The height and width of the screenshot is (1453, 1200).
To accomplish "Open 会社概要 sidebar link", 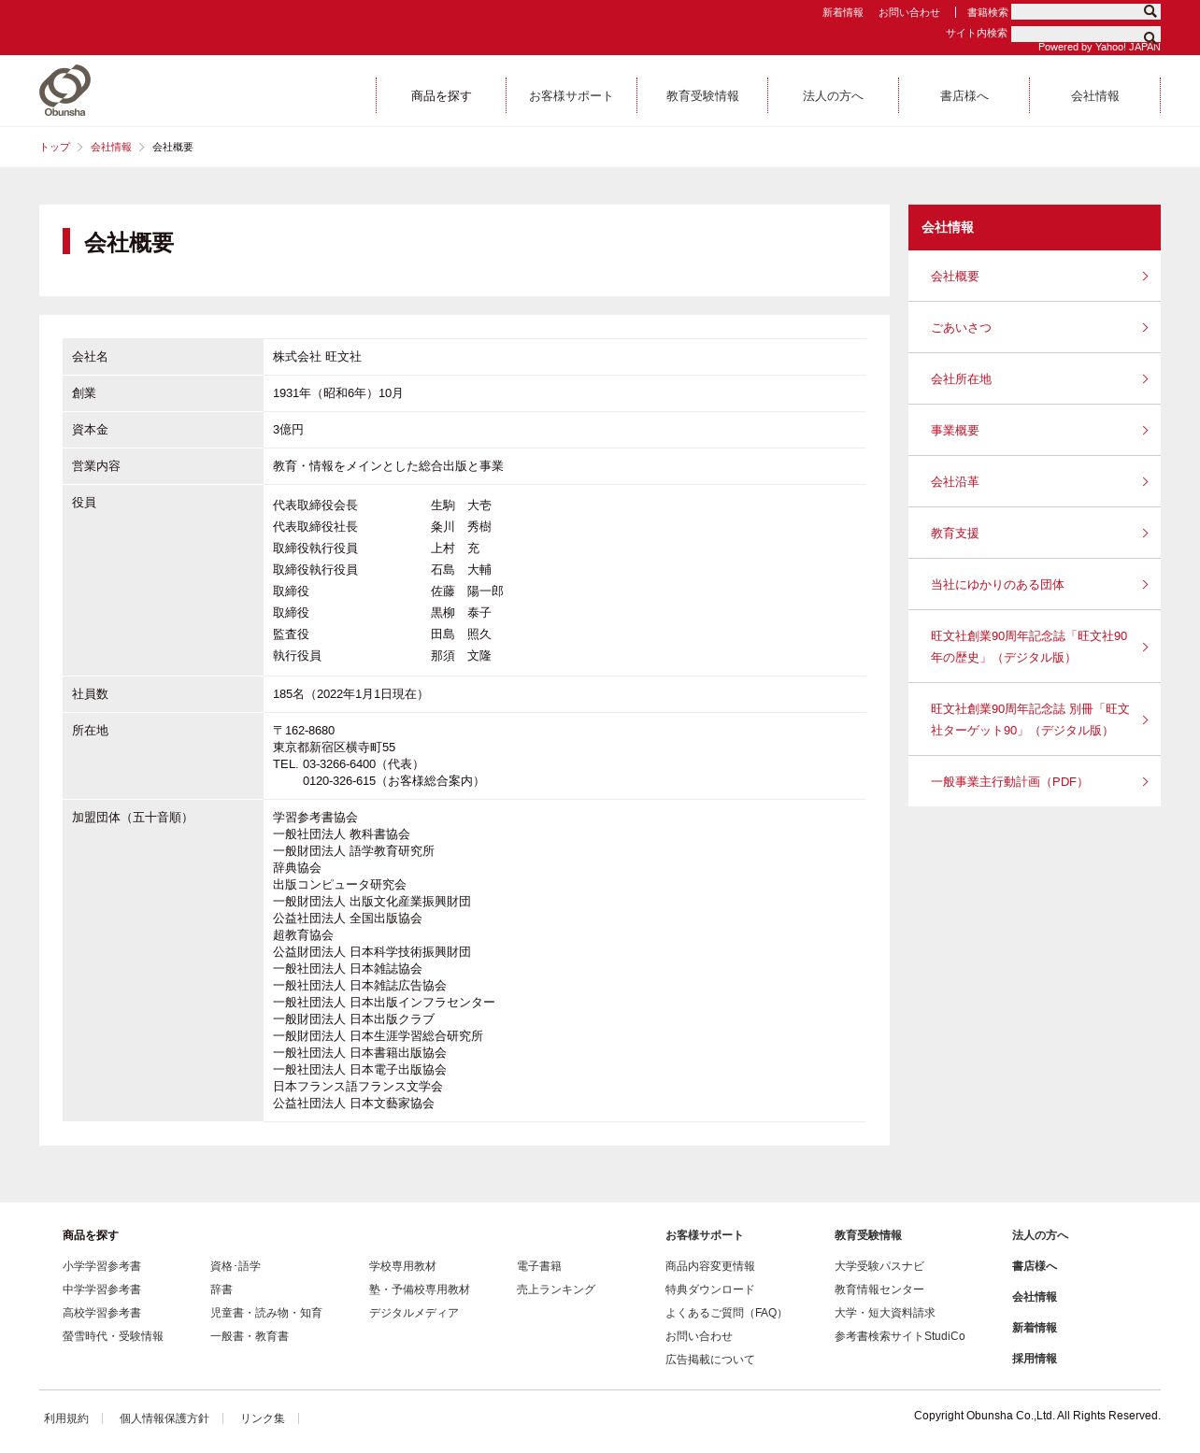I will tap(1035, 276).
